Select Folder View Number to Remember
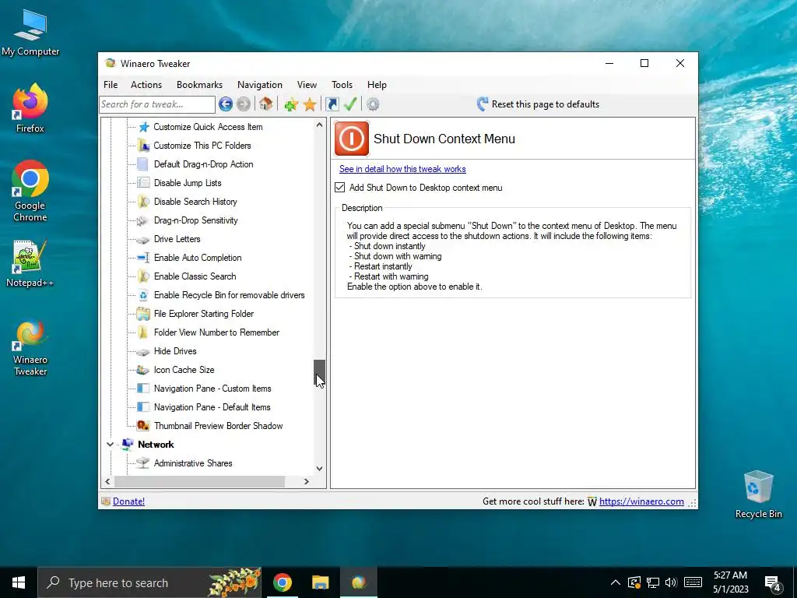Screen dimensions: 797x598 tap(216, 332)
